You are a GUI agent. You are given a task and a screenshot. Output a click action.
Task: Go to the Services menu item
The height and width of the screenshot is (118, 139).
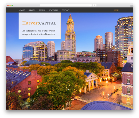point(32,10)
